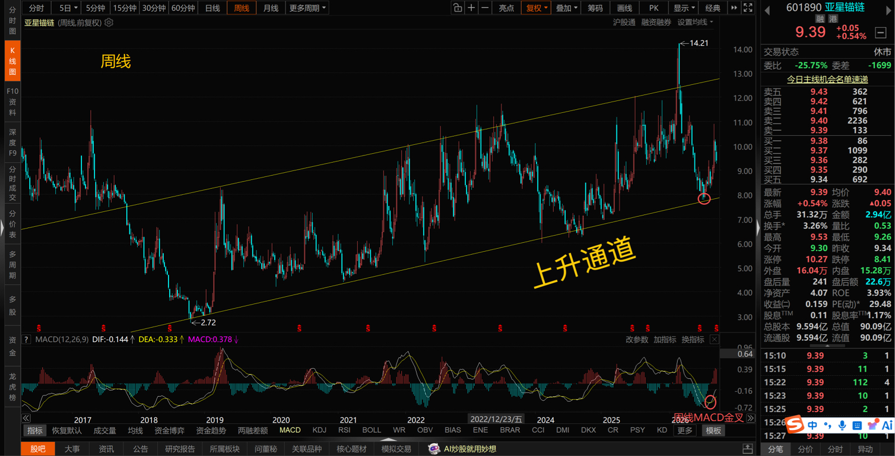Click the 2022/12/23 date marker on the timeline
Image resolution: width=895 pixels, height=456 pixels.
496,420
